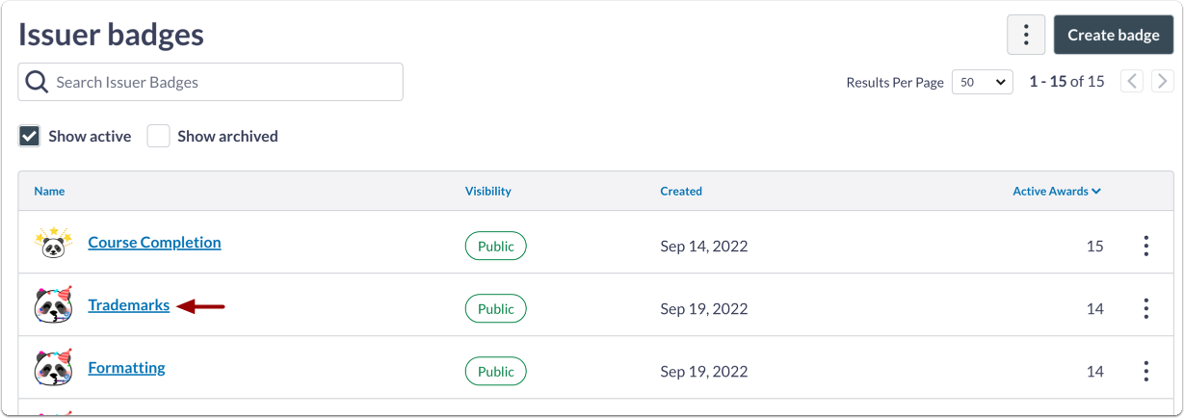Viewport: 1184px width, 418px height.
Task: Click the Trademarks panda badge image
Action: pyautogui.click(x=54, y=305)
